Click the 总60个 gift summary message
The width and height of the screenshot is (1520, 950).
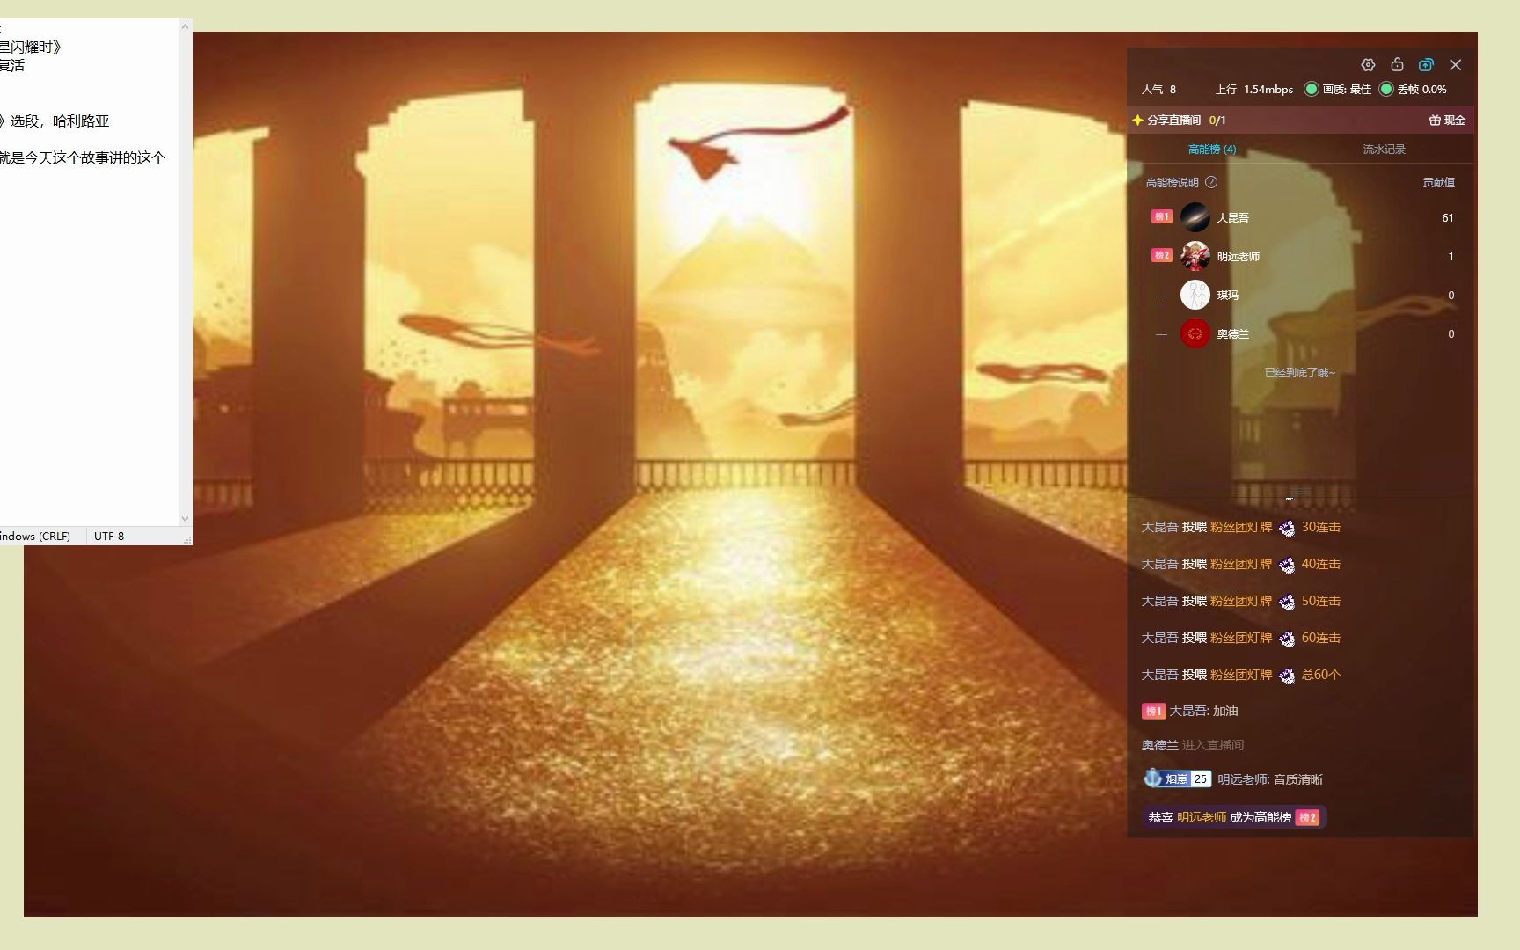point(1240,675)
